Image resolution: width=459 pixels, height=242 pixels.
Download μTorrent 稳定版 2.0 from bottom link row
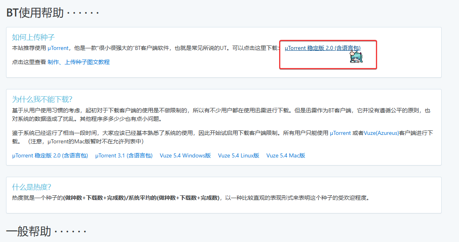[x=50, y=155]
